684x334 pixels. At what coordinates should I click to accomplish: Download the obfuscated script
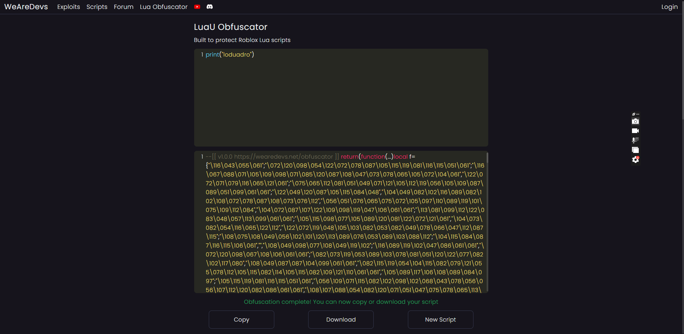tap(341, 319)
